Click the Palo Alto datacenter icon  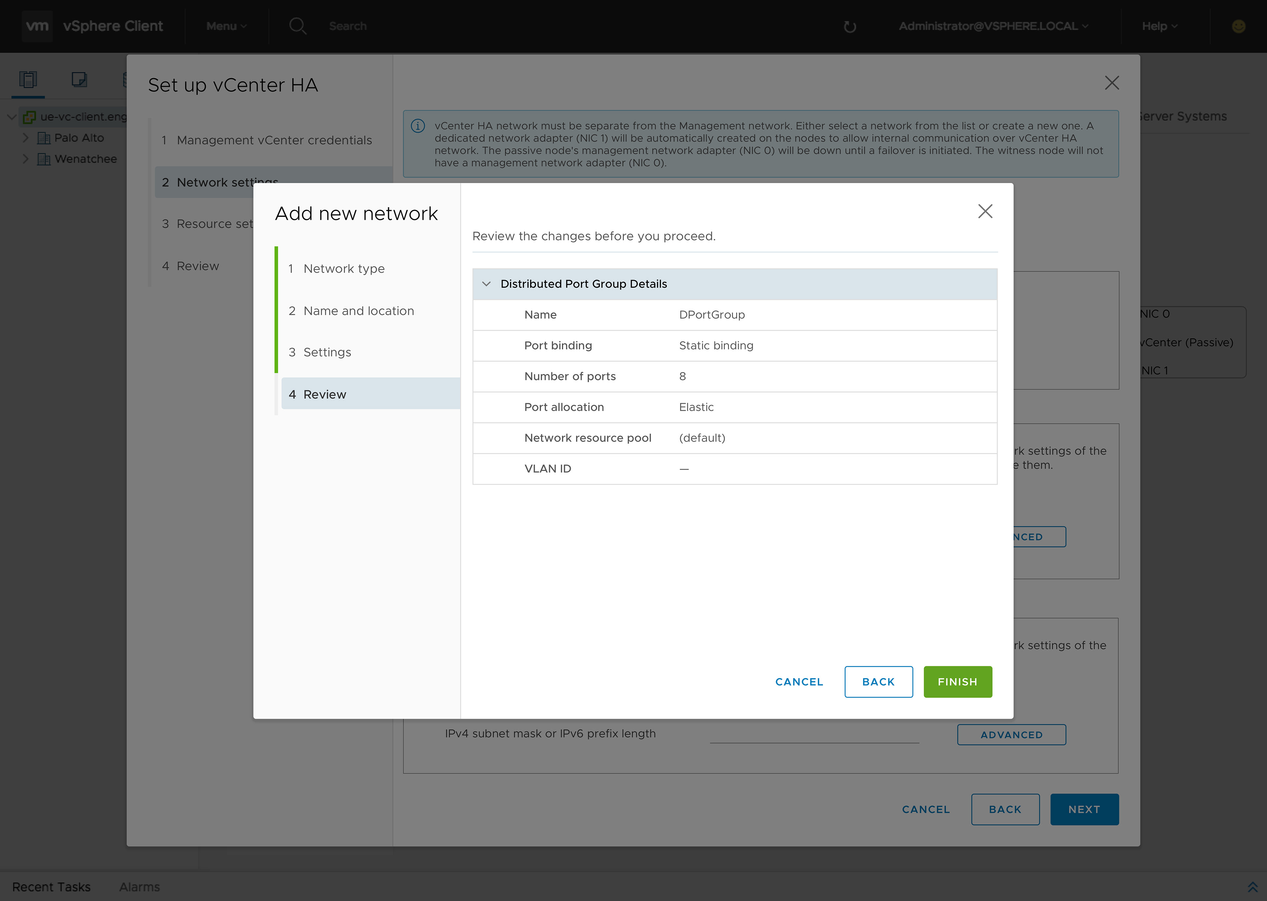tap(43, 138)
